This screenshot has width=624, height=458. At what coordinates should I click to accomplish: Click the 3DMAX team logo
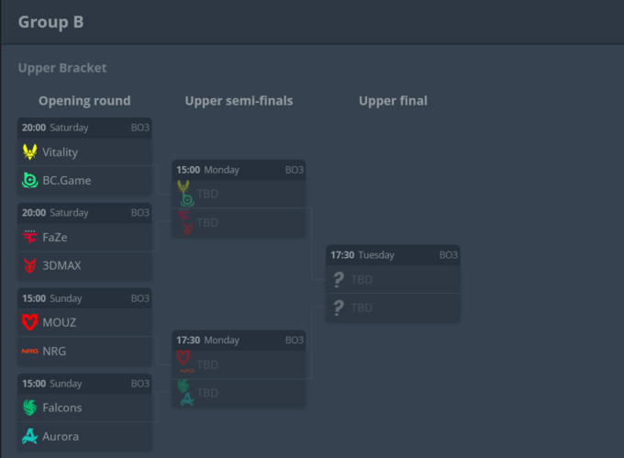(30, 266)
